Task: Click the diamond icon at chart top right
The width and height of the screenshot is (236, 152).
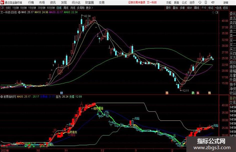Action: point(213,12)
